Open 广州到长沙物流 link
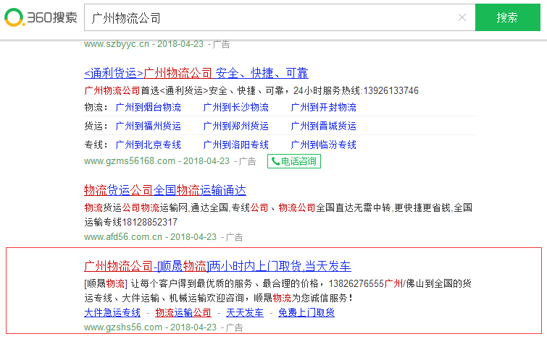The image size is (547, 339). click(x=235, y=107)
